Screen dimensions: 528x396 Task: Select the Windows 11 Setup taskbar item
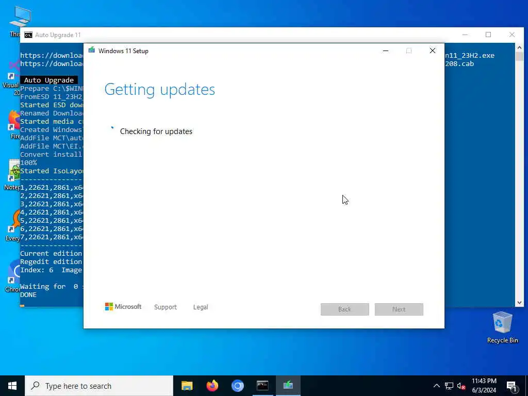(x=288, y=386)
